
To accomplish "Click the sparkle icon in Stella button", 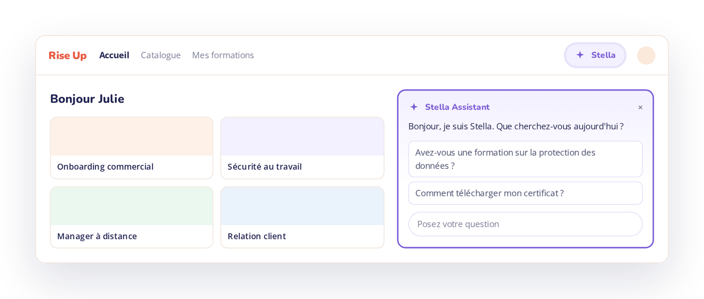I will [580, 55].
